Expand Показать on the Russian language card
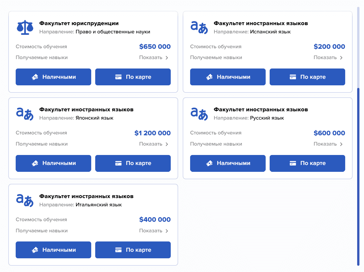The height and width of the screenshot is (272, 364). coord(328,144)
